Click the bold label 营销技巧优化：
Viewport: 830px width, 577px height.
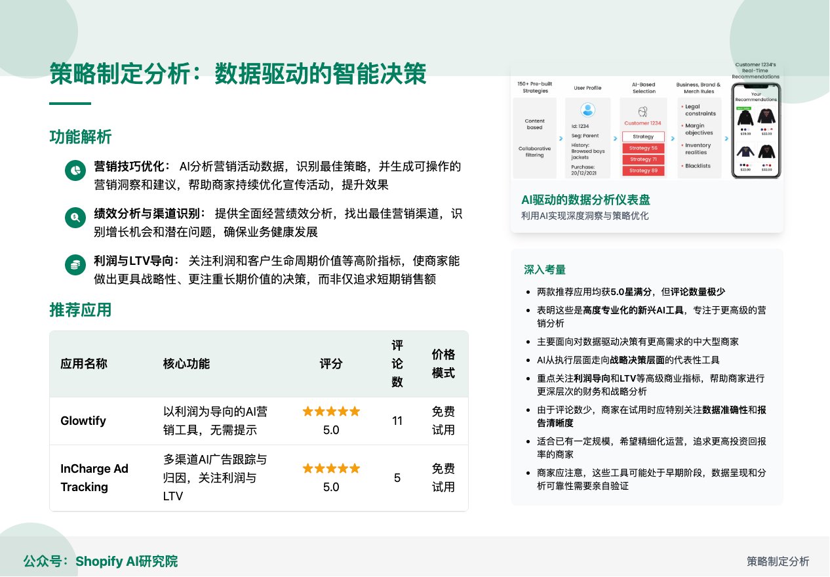(133, 166)
